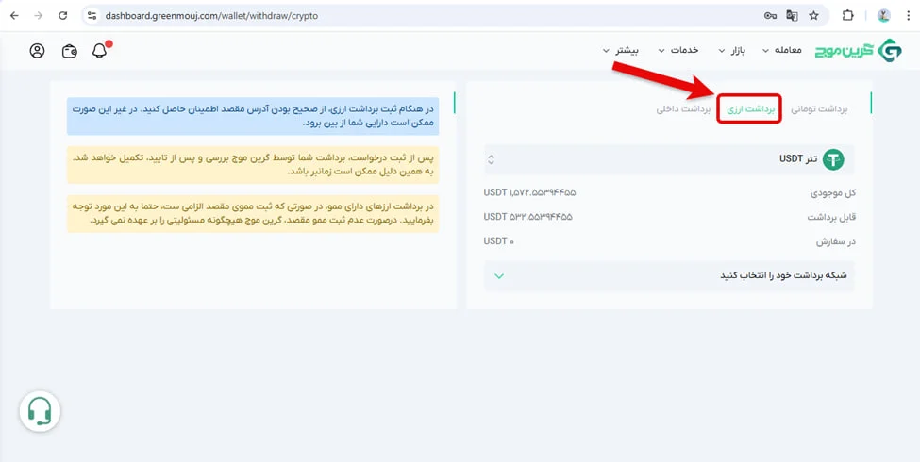Open the خدمات menu

[678, 50]
